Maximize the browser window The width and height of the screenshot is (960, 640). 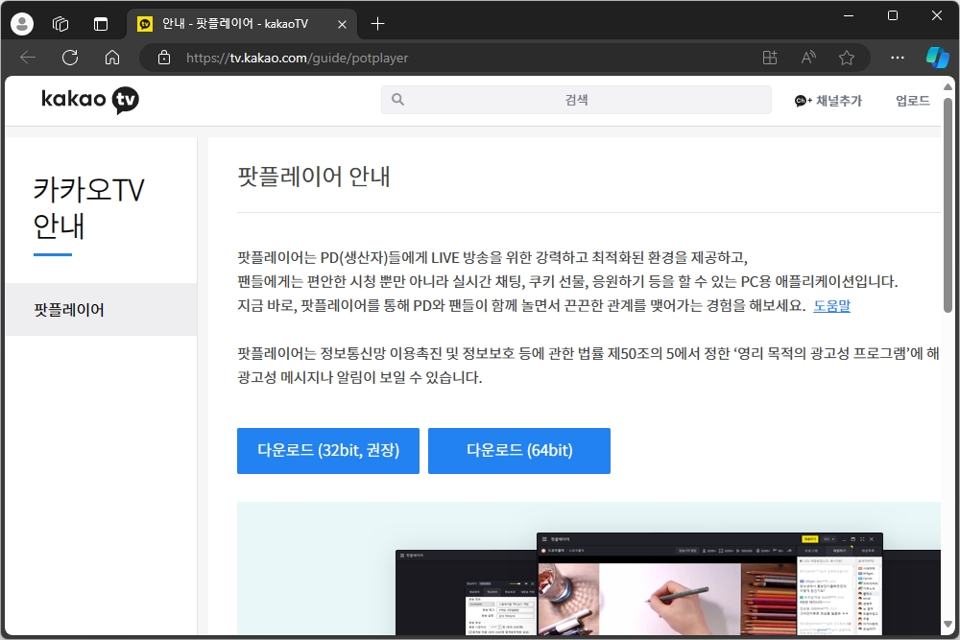click(x=893, y=16)
